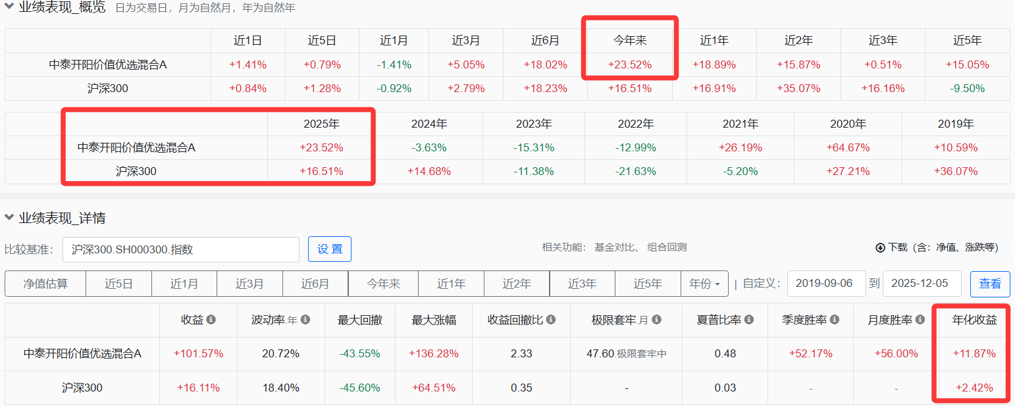Open the 基金对比 link
This screenshot has width=1015, height=406.
tap(615, 247)
